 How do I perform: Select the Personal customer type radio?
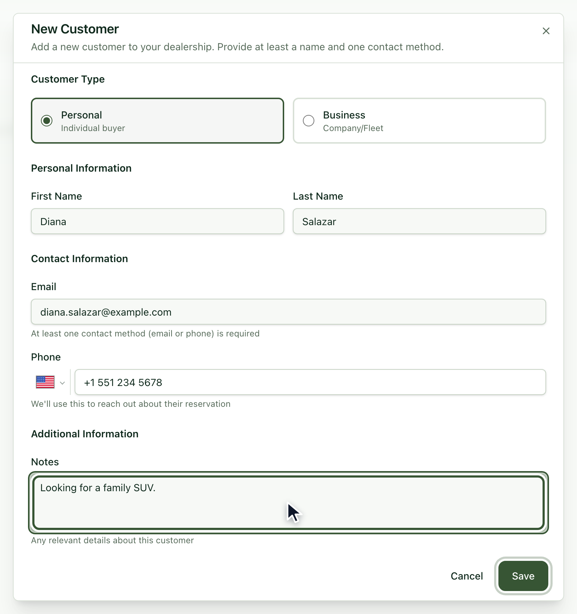pyautogui.click(x=47, y=121)
